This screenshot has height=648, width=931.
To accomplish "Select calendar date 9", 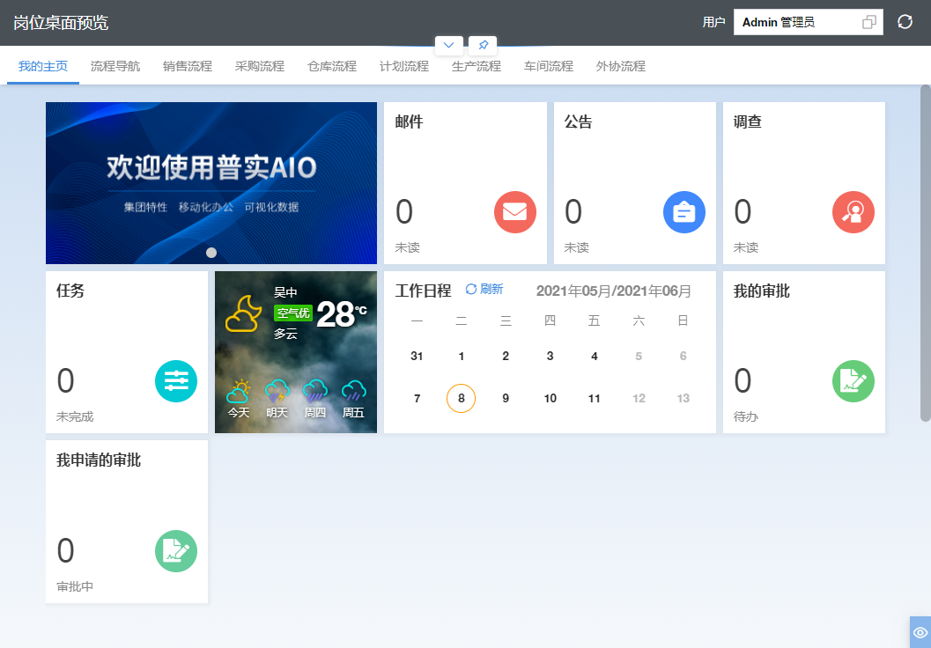I will coord(506,398).
